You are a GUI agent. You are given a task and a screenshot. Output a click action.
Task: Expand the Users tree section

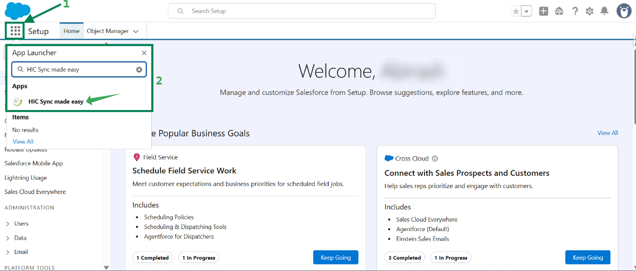click(7, 224)
